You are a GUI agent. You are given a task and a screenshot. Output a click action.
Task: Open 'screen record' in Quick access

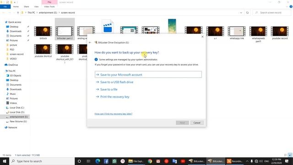[x=16, y=54]
